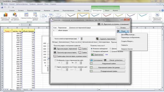Open the Файл menu

(x=6, y=4)
